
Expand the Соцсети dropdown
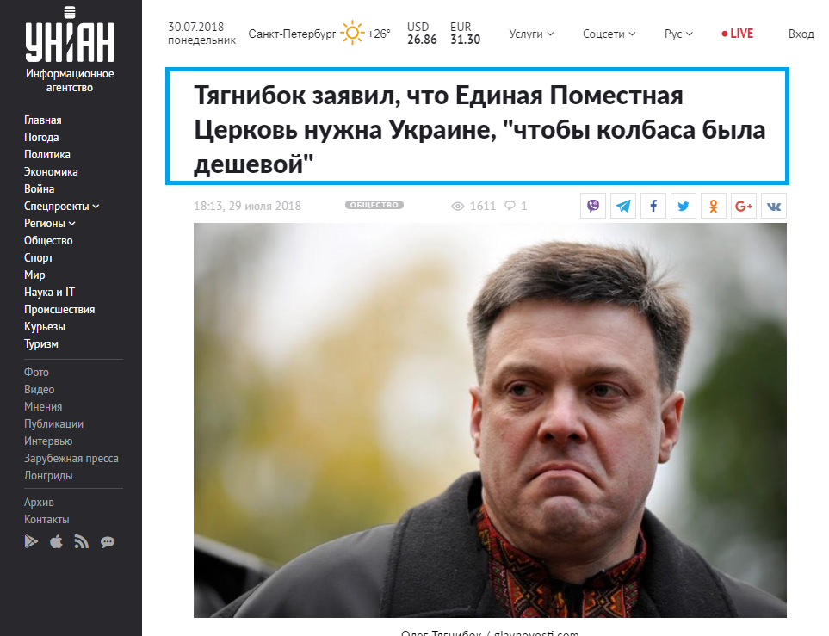(x=609, y=34)
